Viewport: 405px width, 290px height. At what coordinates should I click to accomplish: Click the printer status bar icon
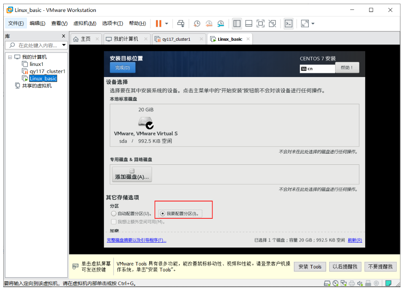[352, 283]
